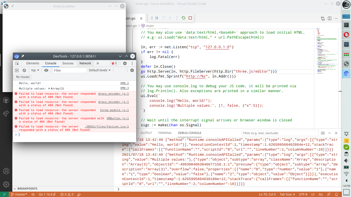
Task: Click the No Issues button
Action: coord(22,77)
